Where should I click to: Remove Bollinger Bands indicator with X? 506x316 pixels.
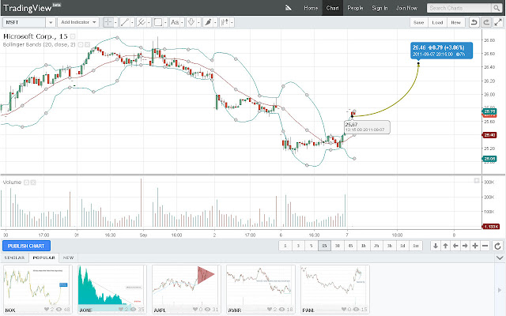tap(88, 44)
